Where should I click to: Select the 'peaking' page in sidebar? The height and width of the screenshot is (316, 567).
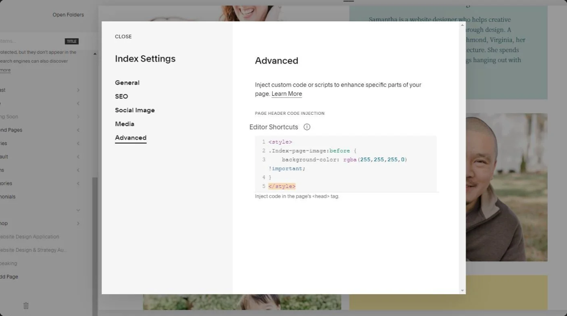tap(8, 264)
